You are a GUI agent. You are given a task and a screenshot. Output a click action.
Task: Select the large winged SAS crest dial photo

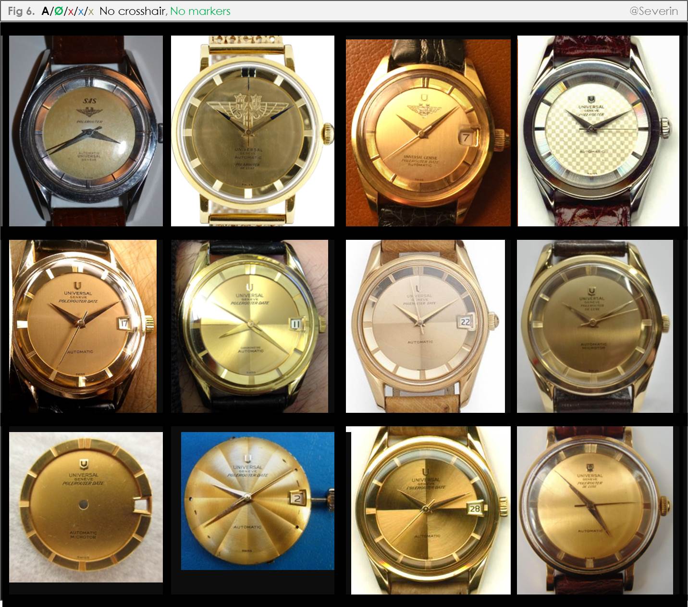click(253, 131)
